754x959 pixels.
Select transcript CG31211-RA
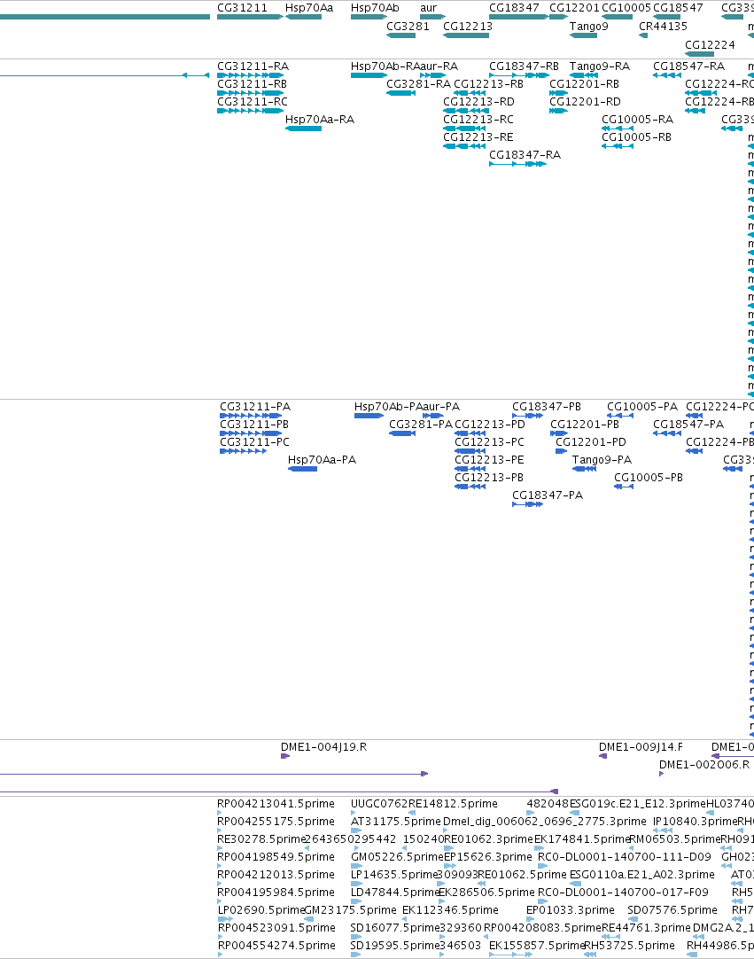253,66
